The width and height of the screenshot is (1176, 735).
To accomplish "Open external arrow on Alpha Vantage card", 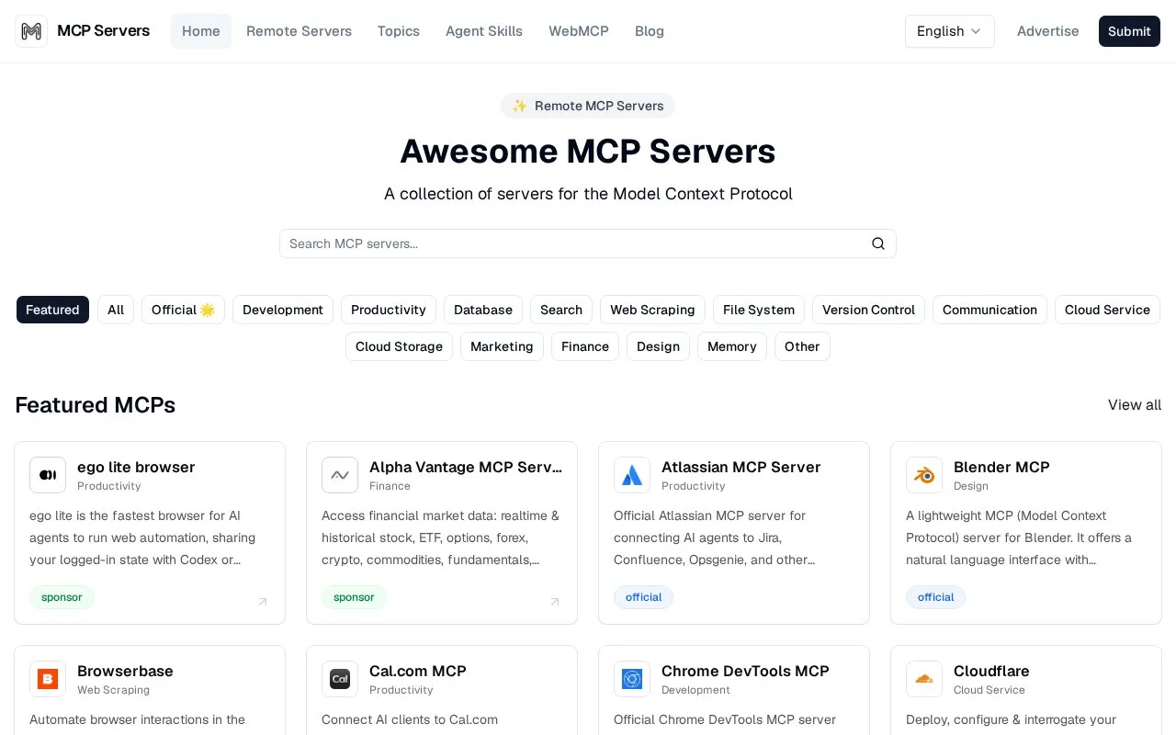I will (555, 602).
